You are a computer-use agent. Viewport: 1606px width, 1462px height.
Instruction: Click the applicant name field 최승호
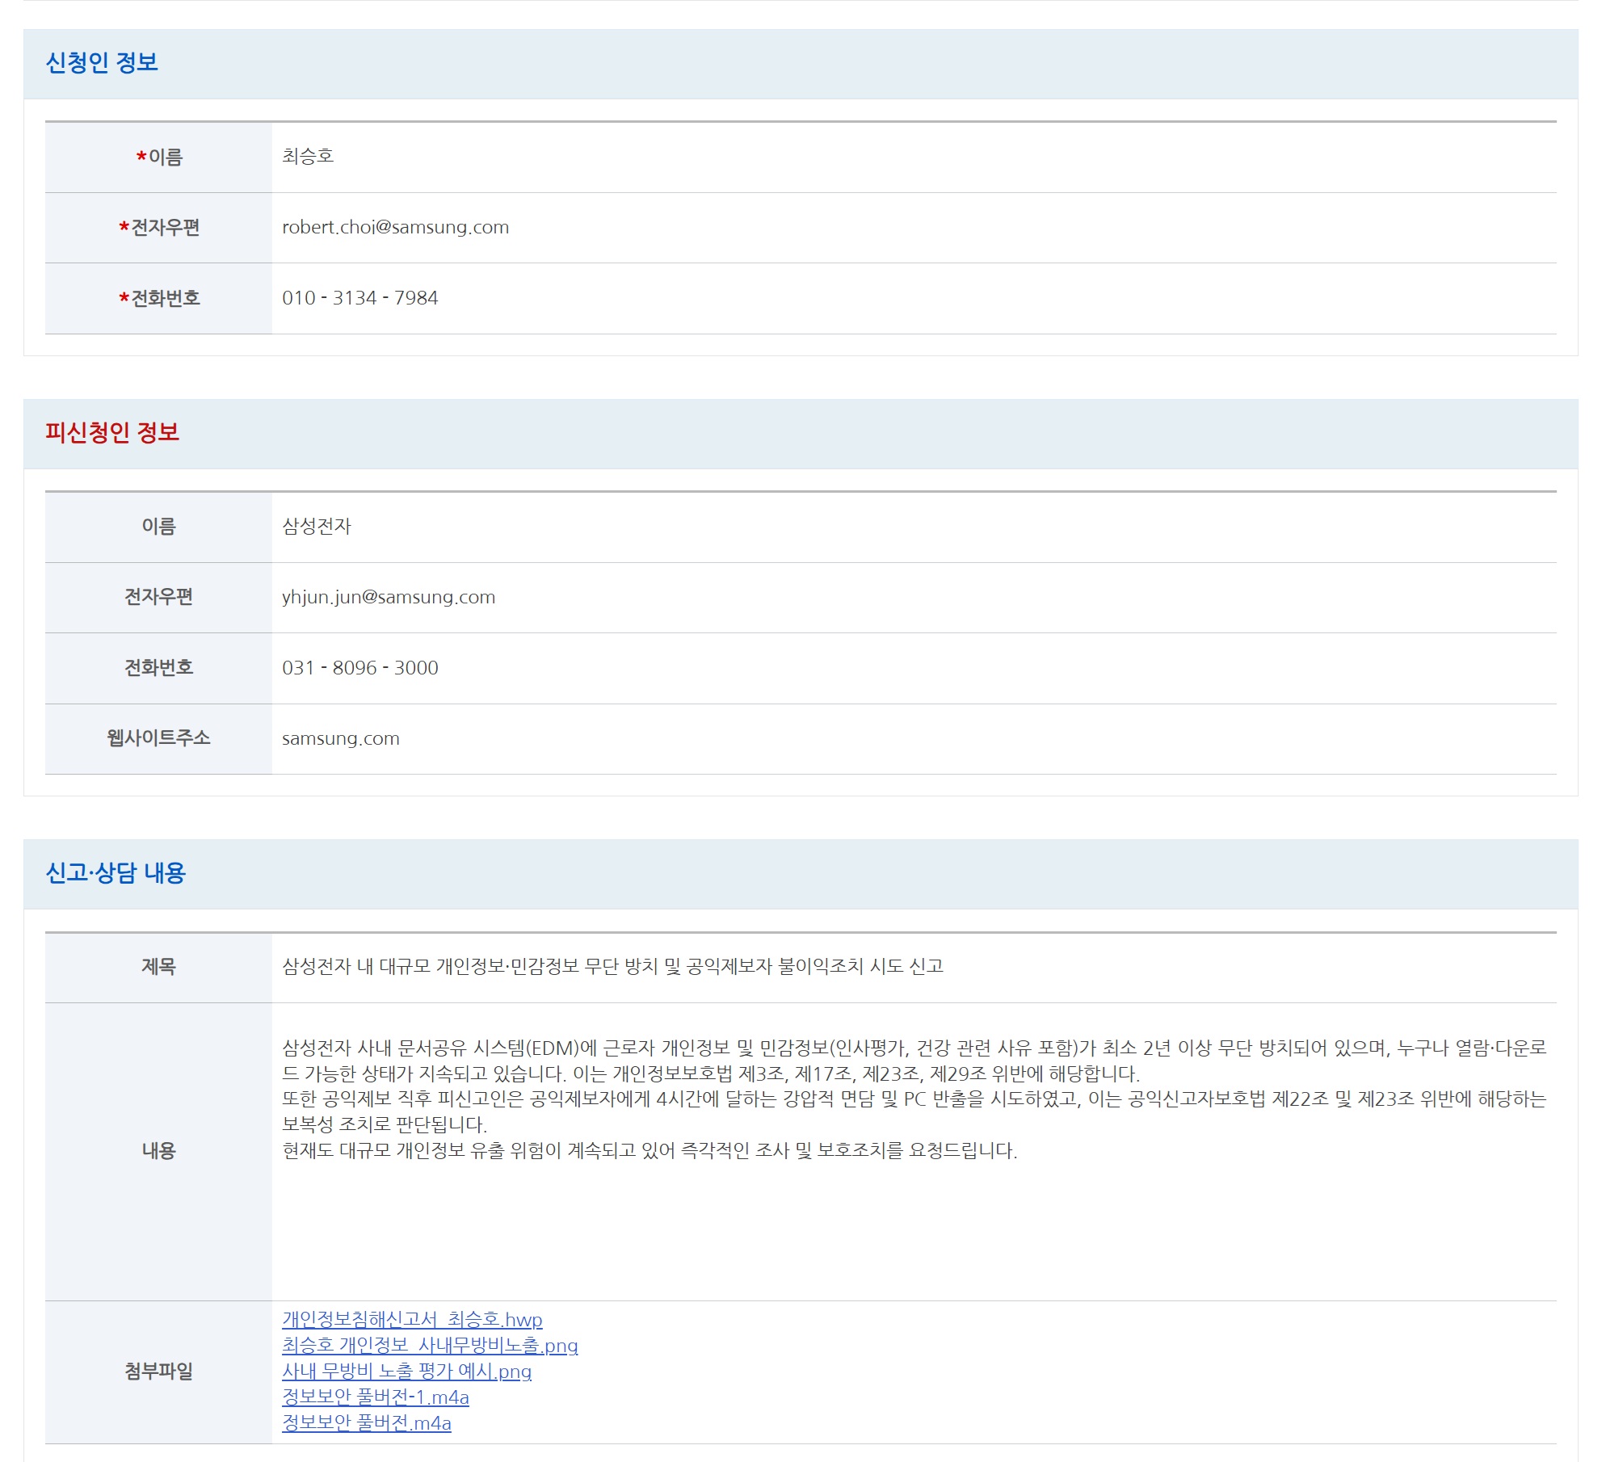point(308,156)
